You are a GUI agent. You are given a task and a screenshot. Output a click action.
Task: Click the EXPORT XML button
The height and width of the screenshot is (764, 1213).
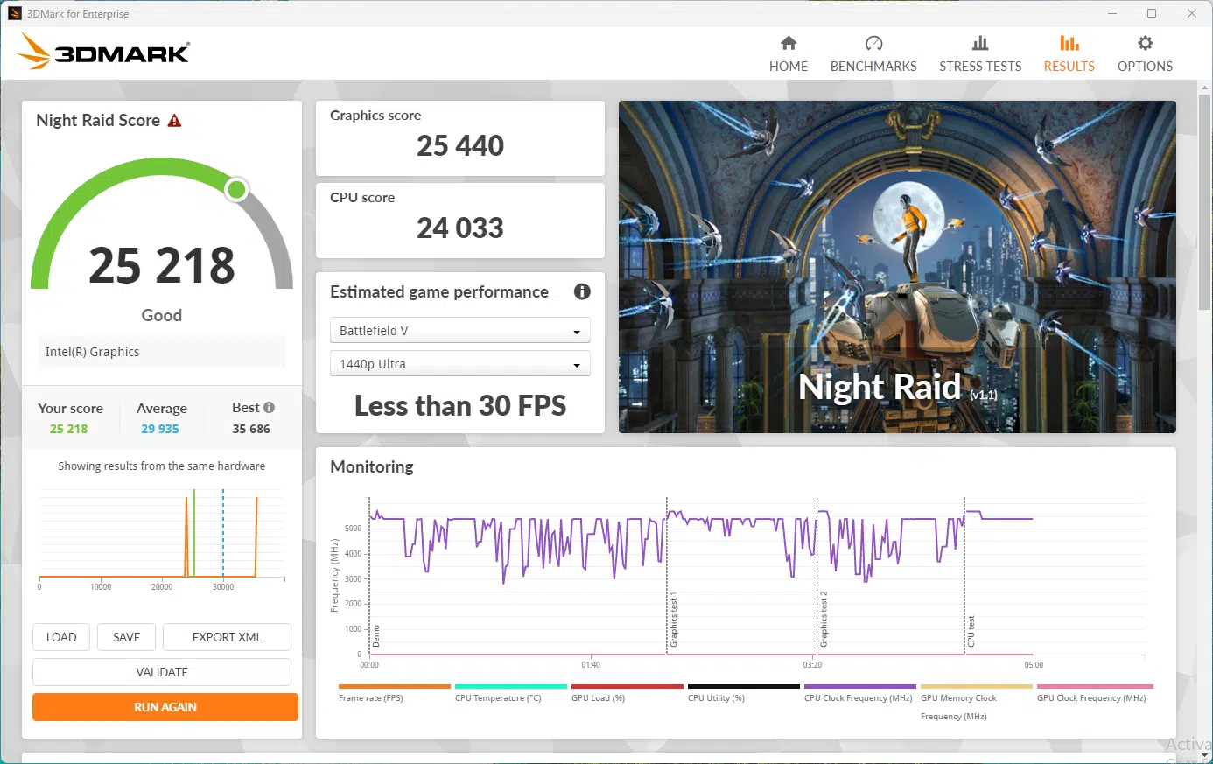tap(227, 637)
